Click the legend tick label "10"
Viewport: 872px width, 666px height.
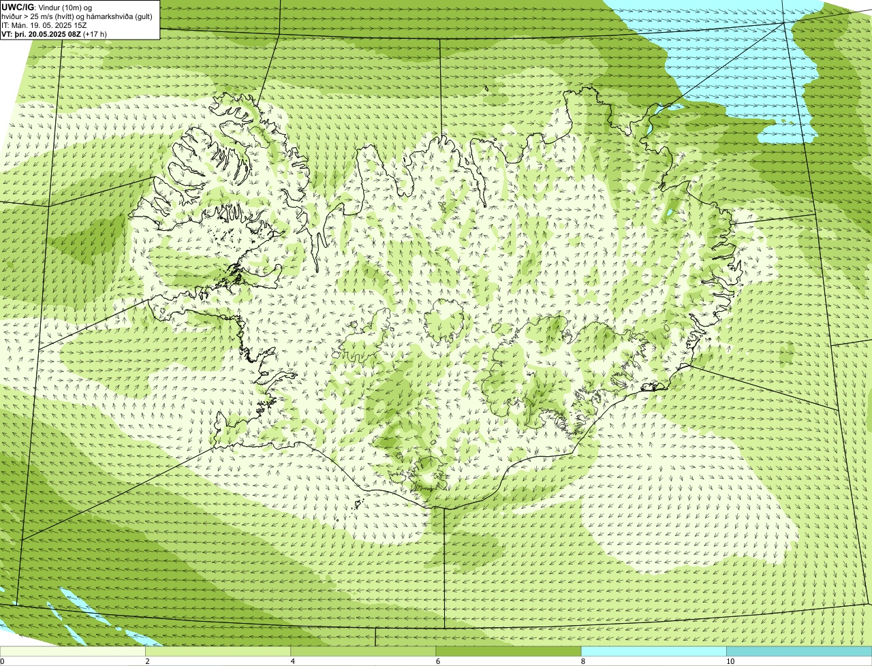(x=730, y=662)
